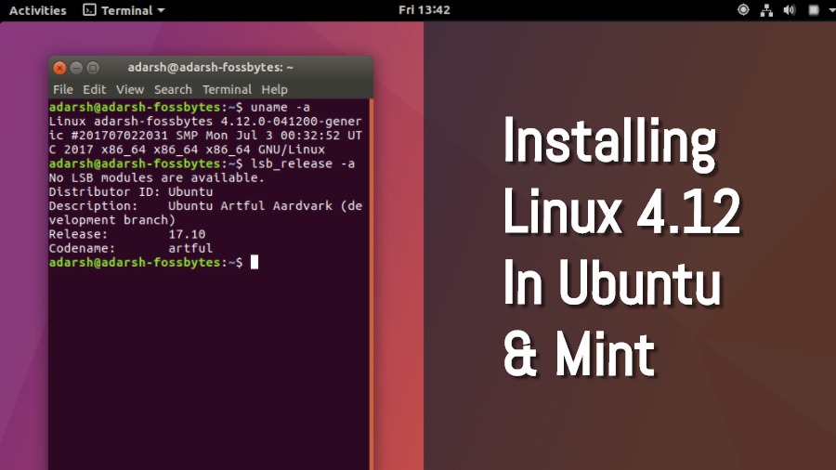Click the circular indicator icon in system tray
The height and width of the screenshot is (470, 836).
pyautogui.click(x=743, y=10)
